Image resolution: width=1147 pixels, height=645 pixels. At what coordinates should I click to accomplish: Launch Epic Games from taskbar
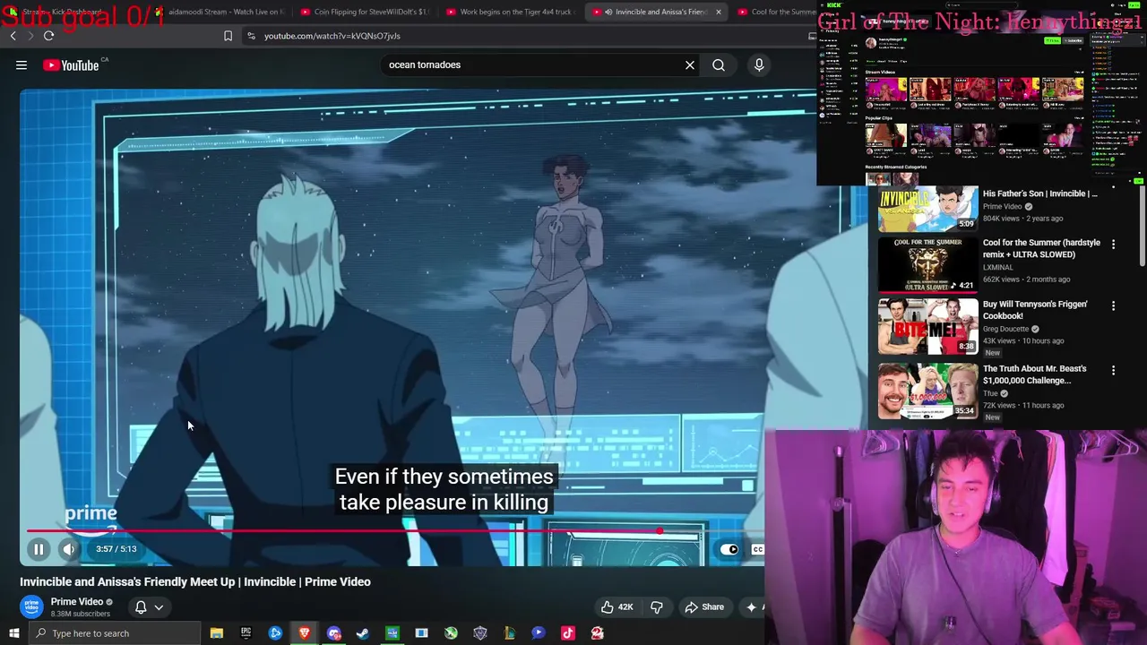(246, 633)
